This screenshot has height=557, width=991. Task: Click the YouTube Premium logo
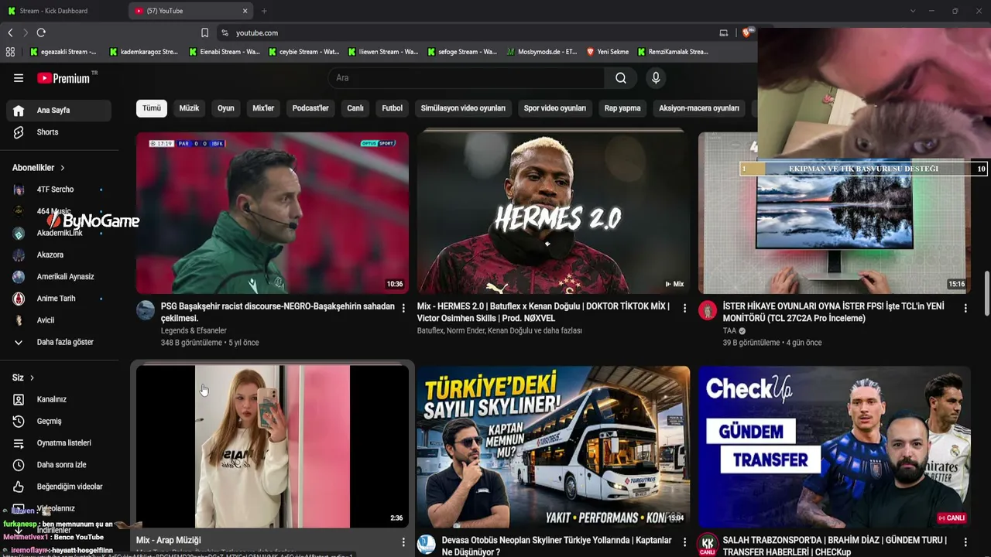[x=63, y=78]
